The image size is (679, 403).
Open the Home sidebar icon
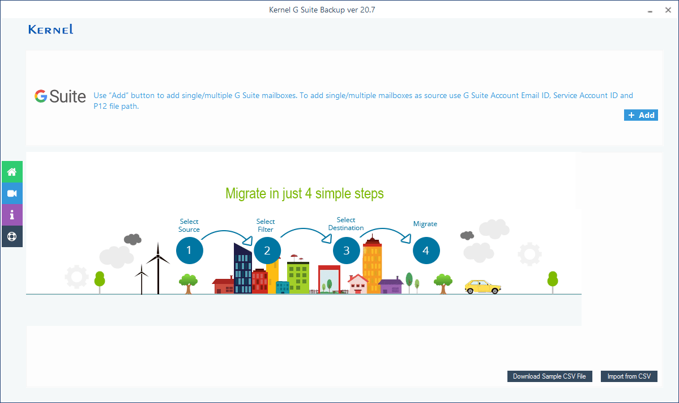[12, 172]
